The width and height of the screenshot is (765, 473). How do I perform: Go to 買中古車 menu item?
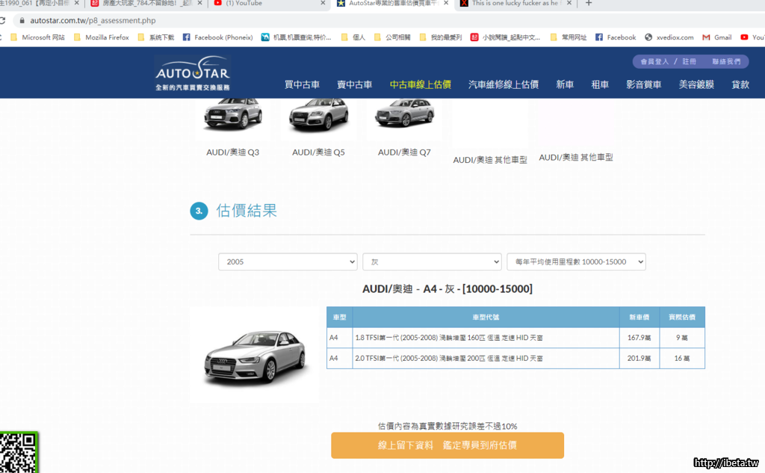coord(302,84)
